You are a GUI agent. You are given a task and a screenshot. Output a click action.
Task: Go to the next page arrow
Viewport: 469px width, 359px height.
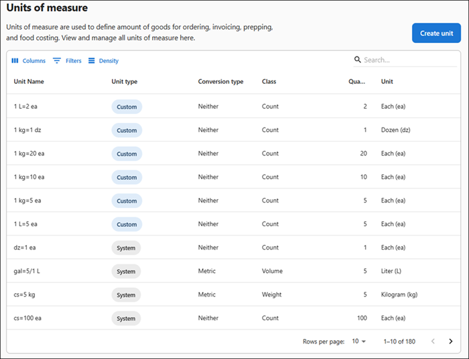[451, 342]
